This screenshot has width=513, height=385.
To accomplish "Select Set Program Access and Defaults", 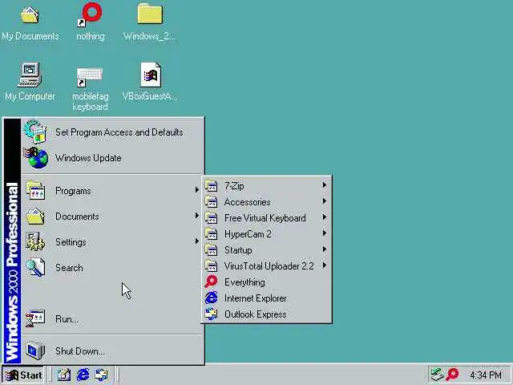I will click(x=112, y=132).
